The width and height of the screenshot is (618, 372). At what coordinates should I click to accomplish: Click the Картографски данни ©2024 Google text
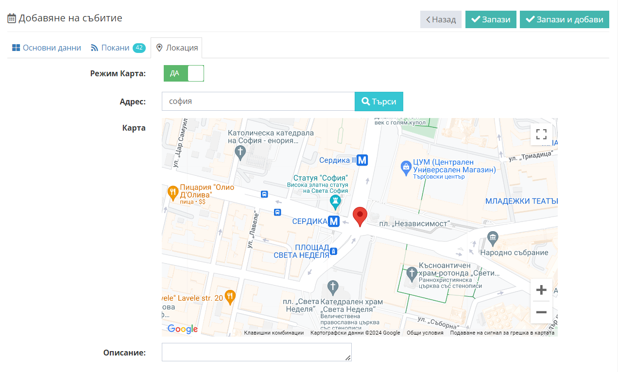355,333
